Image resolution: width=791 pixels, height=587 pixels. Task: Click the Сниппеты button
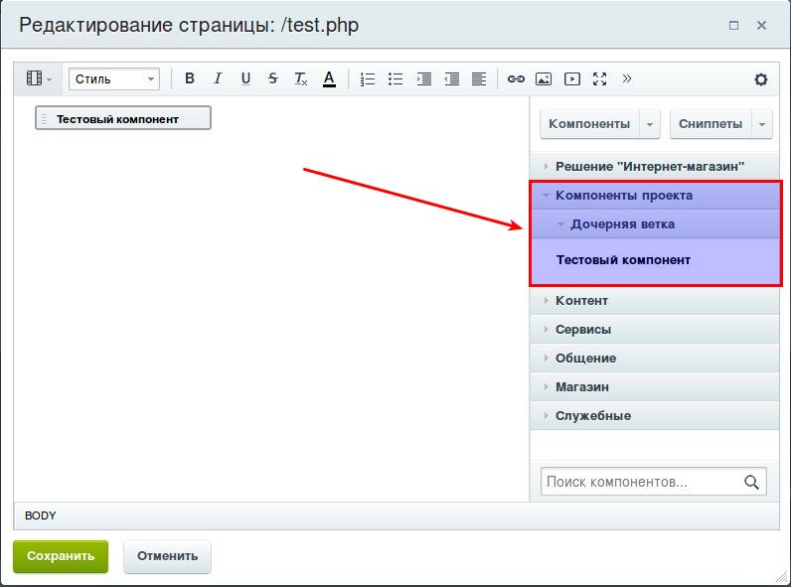711,124
